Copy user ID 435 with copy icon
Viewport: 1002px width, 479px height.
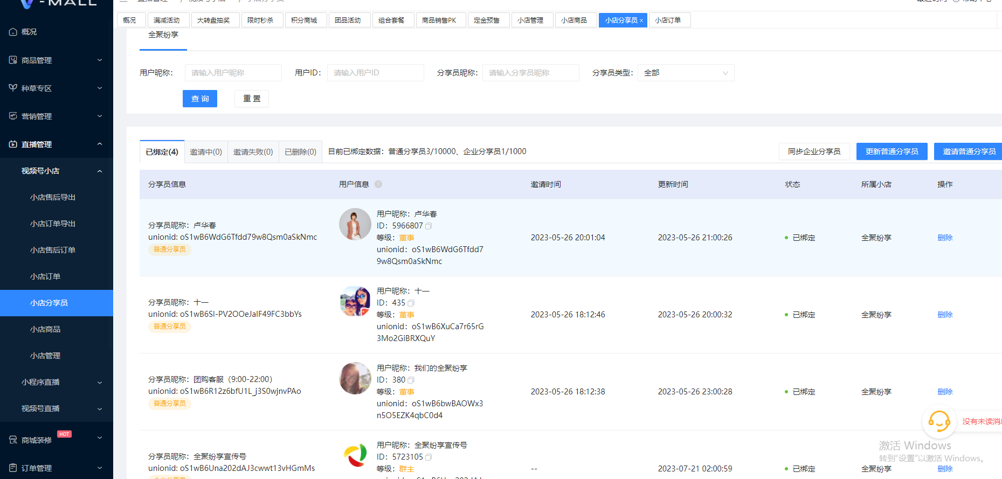[411, 303]
